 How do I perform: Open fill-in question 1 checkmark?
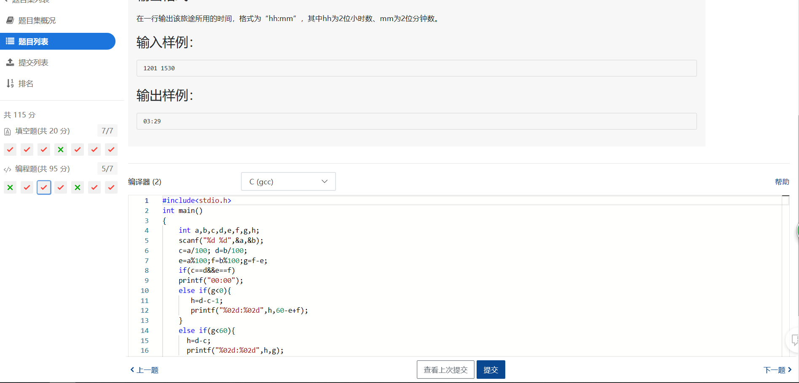[10, 149]
